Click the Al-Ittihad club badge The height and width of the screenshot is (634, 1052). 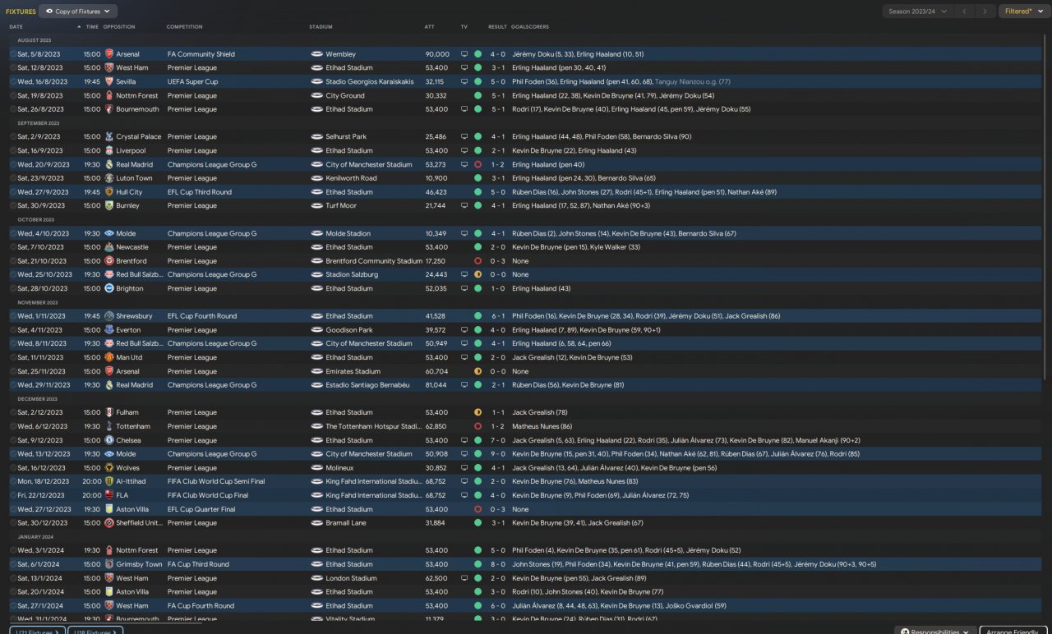click(109, 482)
